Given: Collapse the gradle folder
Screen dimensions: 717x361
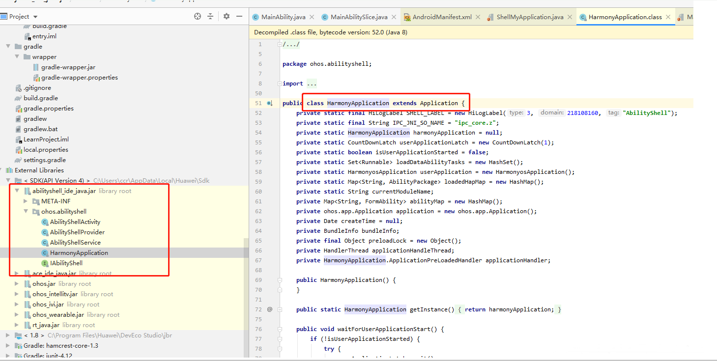Looking at the screenshot, I should click(x=8, y=47).
